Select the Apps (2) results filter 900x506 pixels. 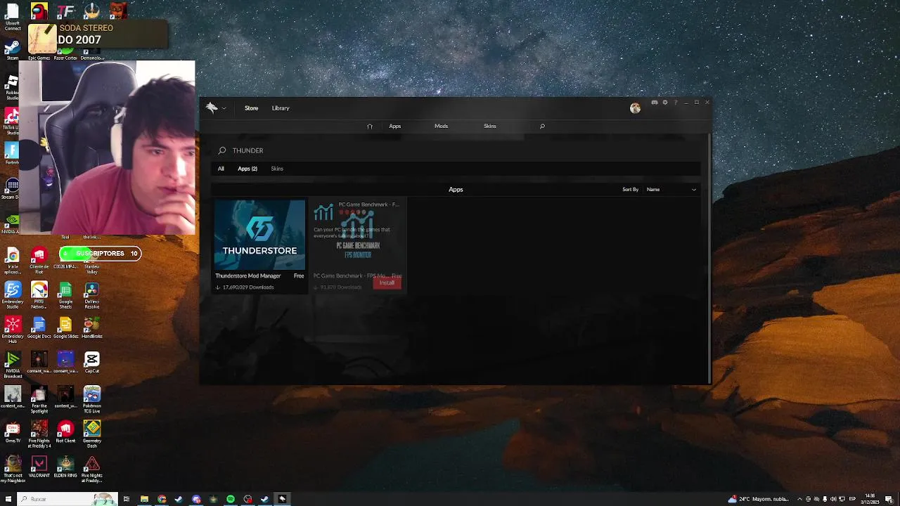click(247, 169)
